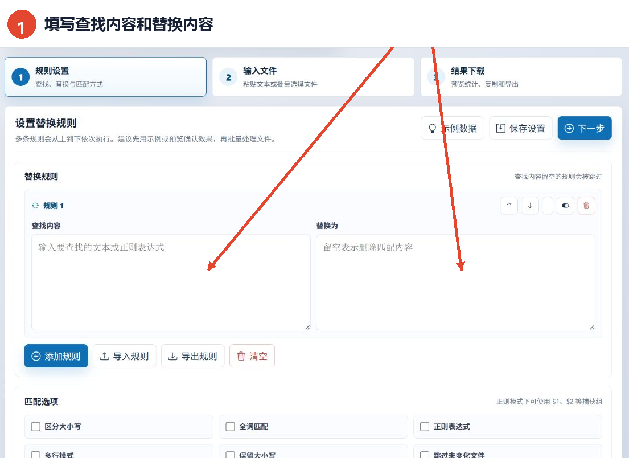Delete 规则 1 using the trash icon
This screenshot has width=629, height=458.
click(x=586, y=206)
